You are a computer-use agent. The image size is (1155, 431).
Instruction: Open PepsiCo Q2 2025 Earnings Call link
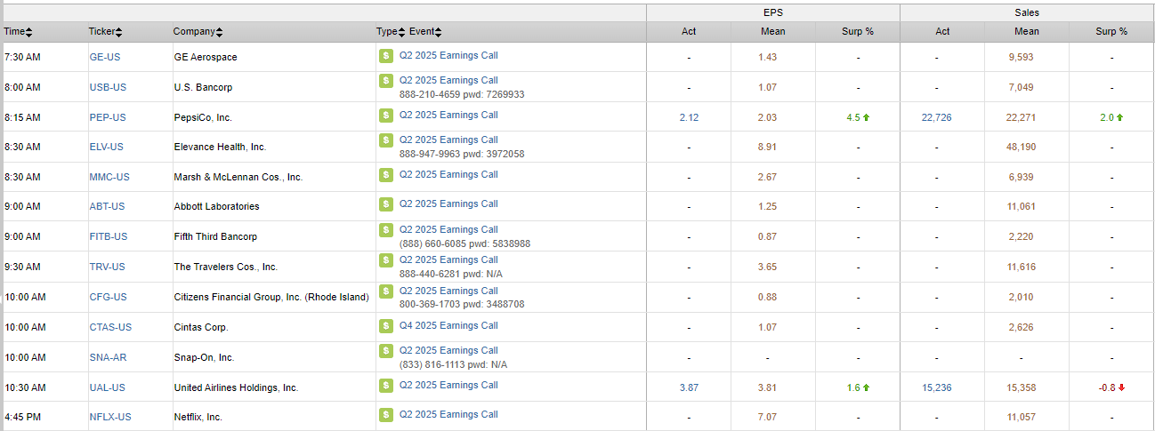tap(448, 116)
